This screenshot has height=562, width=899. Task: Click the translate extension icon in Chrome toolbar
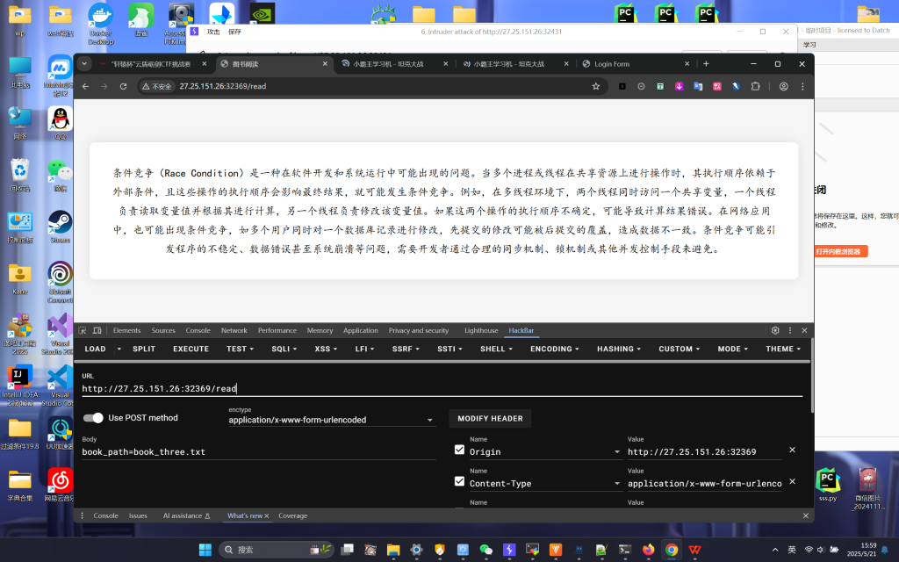(698, 87)
